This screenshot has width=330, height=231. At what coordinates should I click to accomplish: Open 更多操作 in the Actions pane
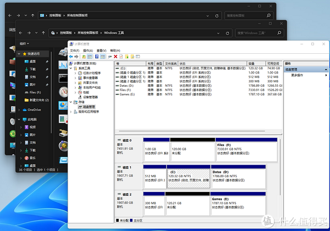point(297,75)
